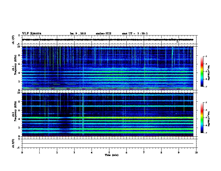Click the "8" kHz tick on ch.1 frequency axis
The width and height of the screenshot is (221, 171).
pyautogui.click(x=19, y=55)
